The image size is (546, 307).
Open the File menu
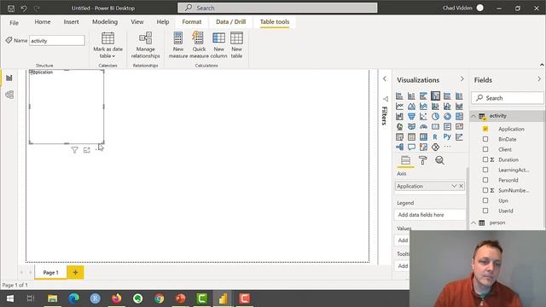[14, 23]
